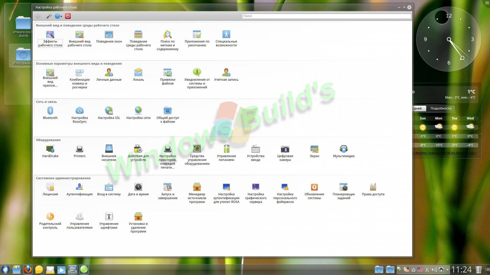The width and height of the screenshot is (490, 275).
Task: Open Средства управления оборудованием
Action: click(x=197, y=155)
